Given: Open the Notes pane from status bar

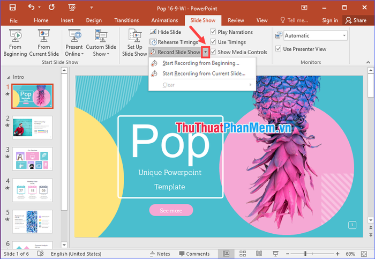Looking at the screenshot, I should click(x=160, y=254).
